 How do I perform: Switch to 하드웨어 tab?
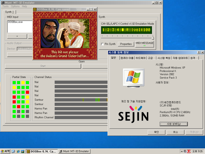tap(141, 58)
